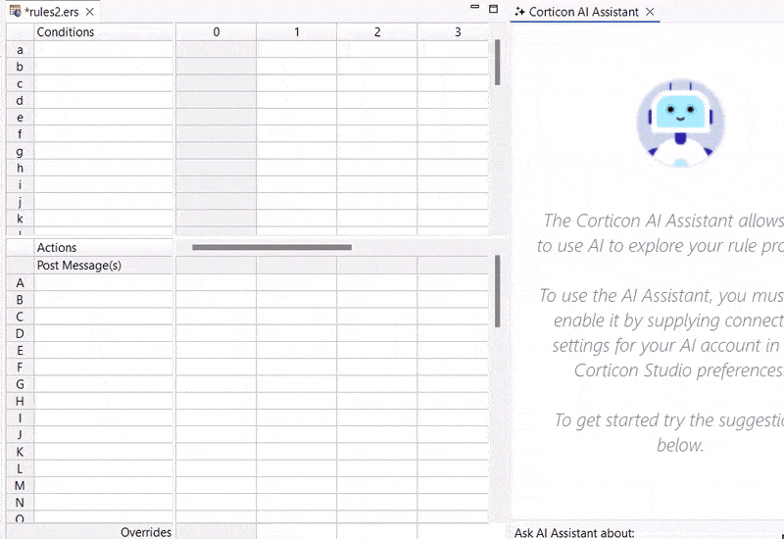Select rule column header 3

point(453,32)
